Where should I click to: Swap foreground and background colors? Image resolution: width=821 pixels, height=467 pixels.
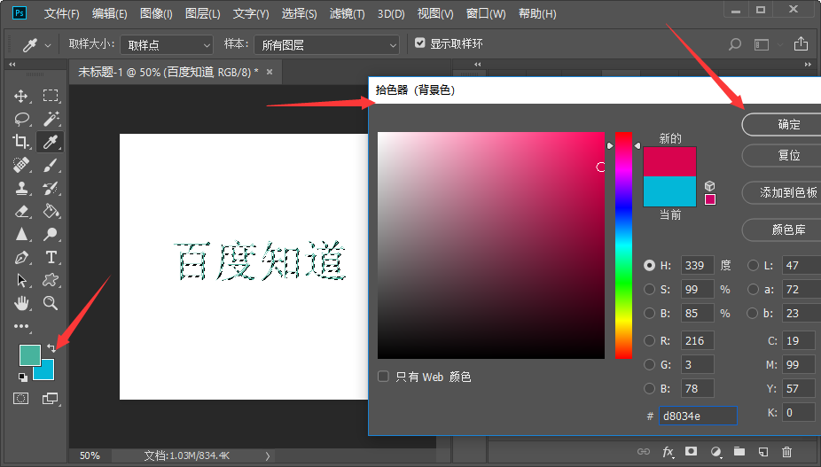point(51,347)
